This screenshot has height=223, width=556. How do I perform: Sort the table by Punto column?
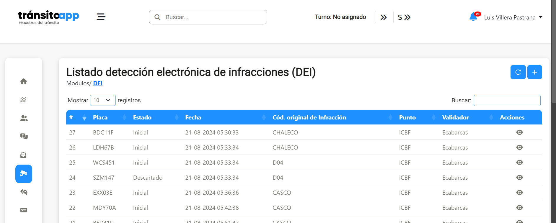coord(418,117)
